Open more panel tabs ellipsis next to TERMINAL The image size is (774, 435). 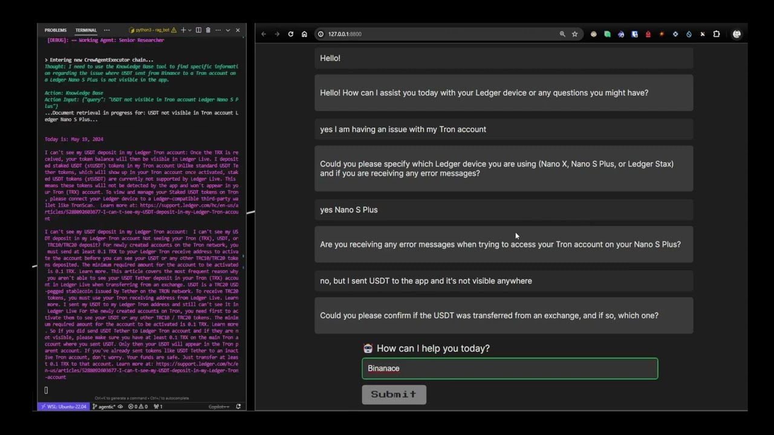[107, 30]
